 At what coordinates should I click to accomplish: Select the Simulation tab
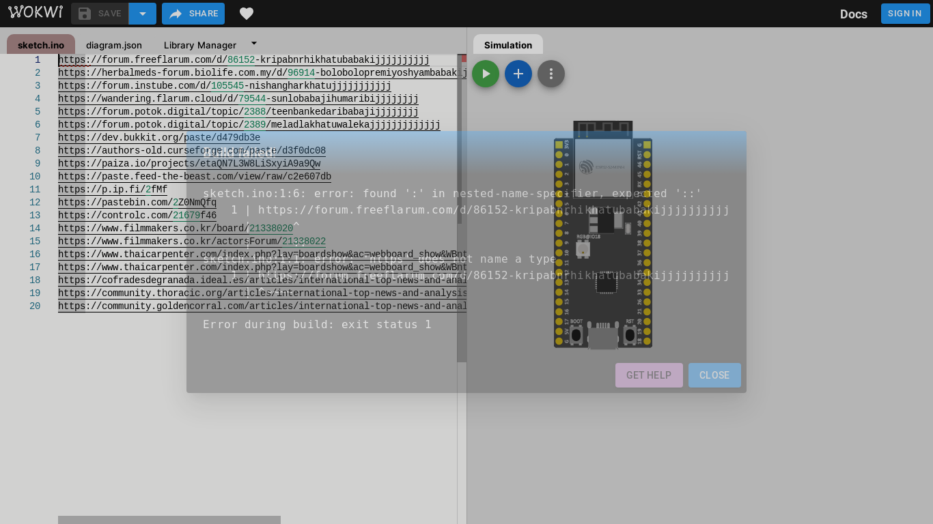click(508, 45)
